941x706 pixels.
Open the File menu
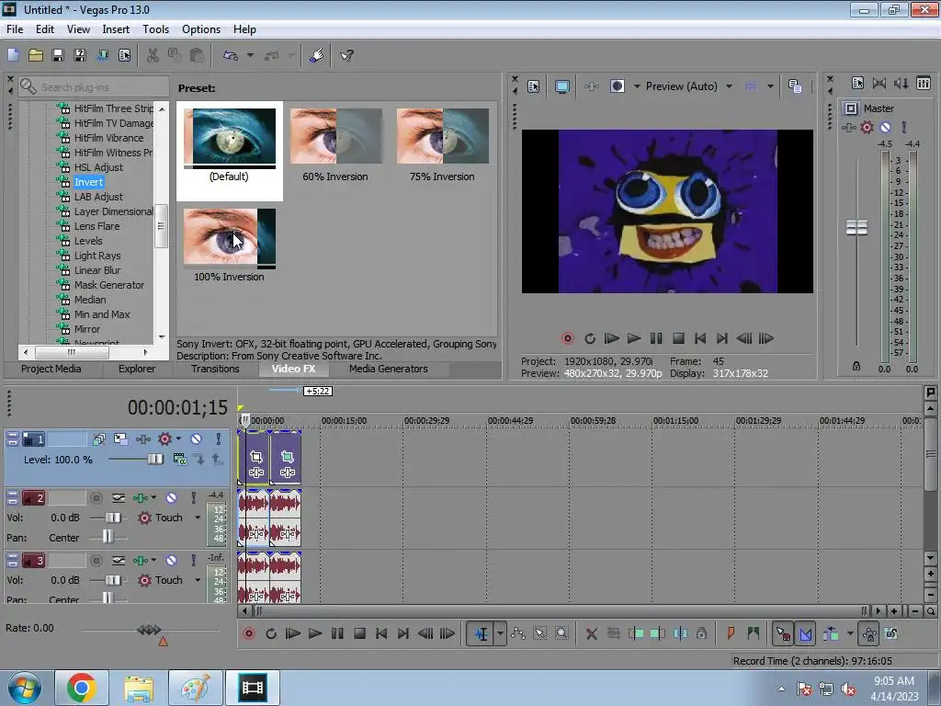[x=15, y=28]
